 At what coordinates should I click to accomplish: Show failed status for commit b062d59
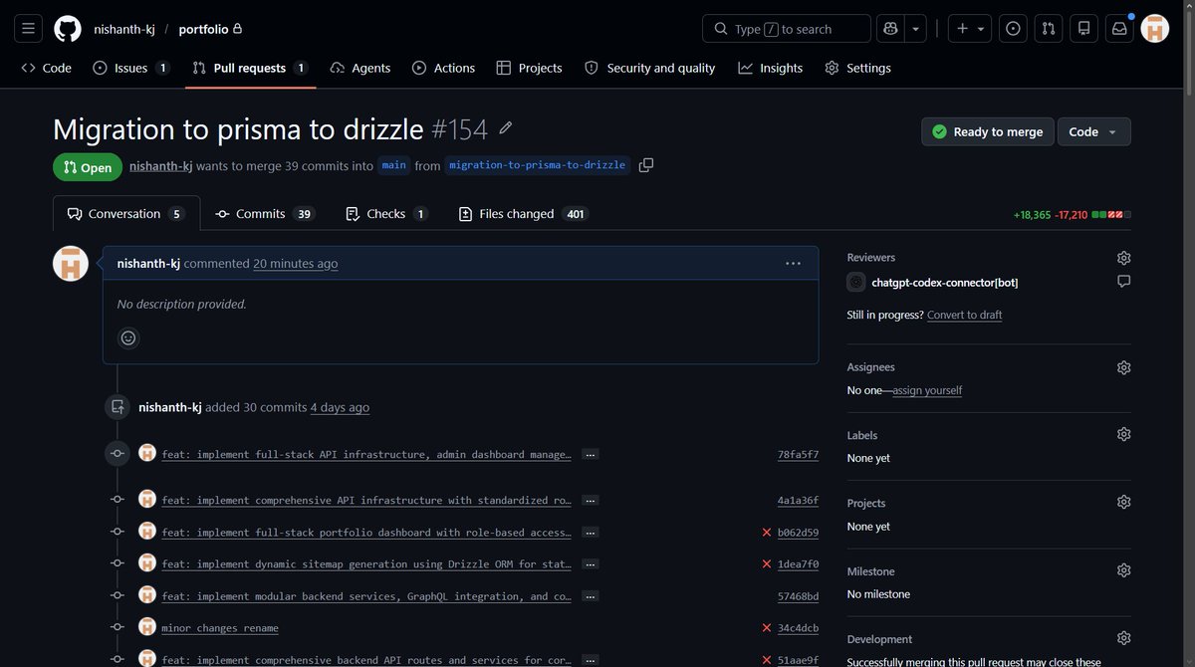tap(767, 533)
